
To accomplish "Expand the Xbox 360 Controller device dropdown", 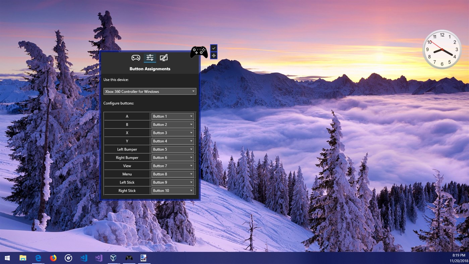I will pos(150,91).
